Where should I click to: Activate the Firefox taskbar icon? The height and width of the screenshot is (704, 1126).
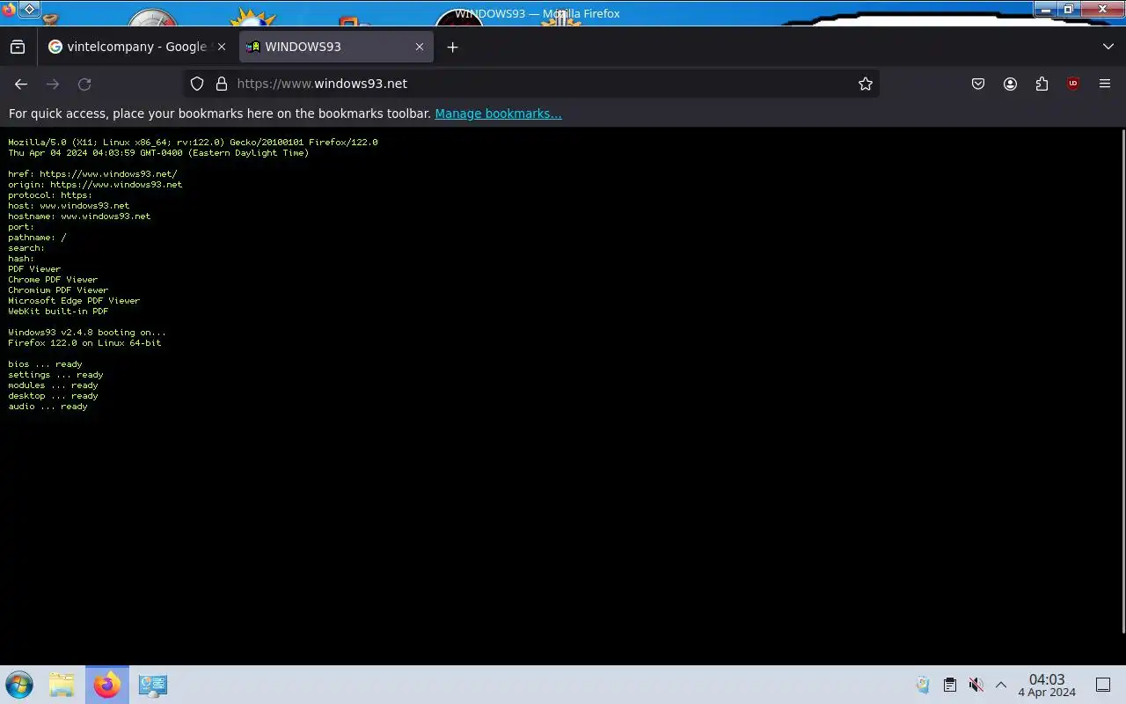[x=107, y=685]
